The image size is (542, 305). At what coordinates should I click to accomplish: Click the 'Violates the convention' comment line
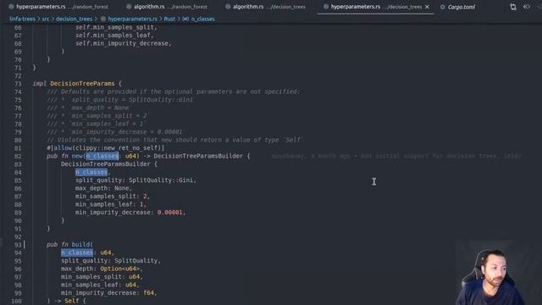pos(175,140)
